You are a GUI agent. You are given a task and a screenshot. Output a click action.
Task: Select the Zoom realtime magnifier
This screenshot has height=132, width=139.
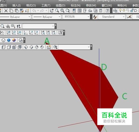click(x=57, y=11)
